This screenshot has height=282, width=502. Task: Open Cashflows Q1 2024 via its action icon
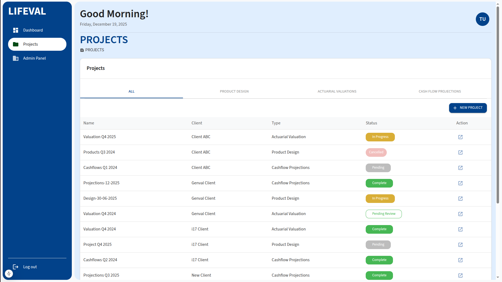coord(460,168)
